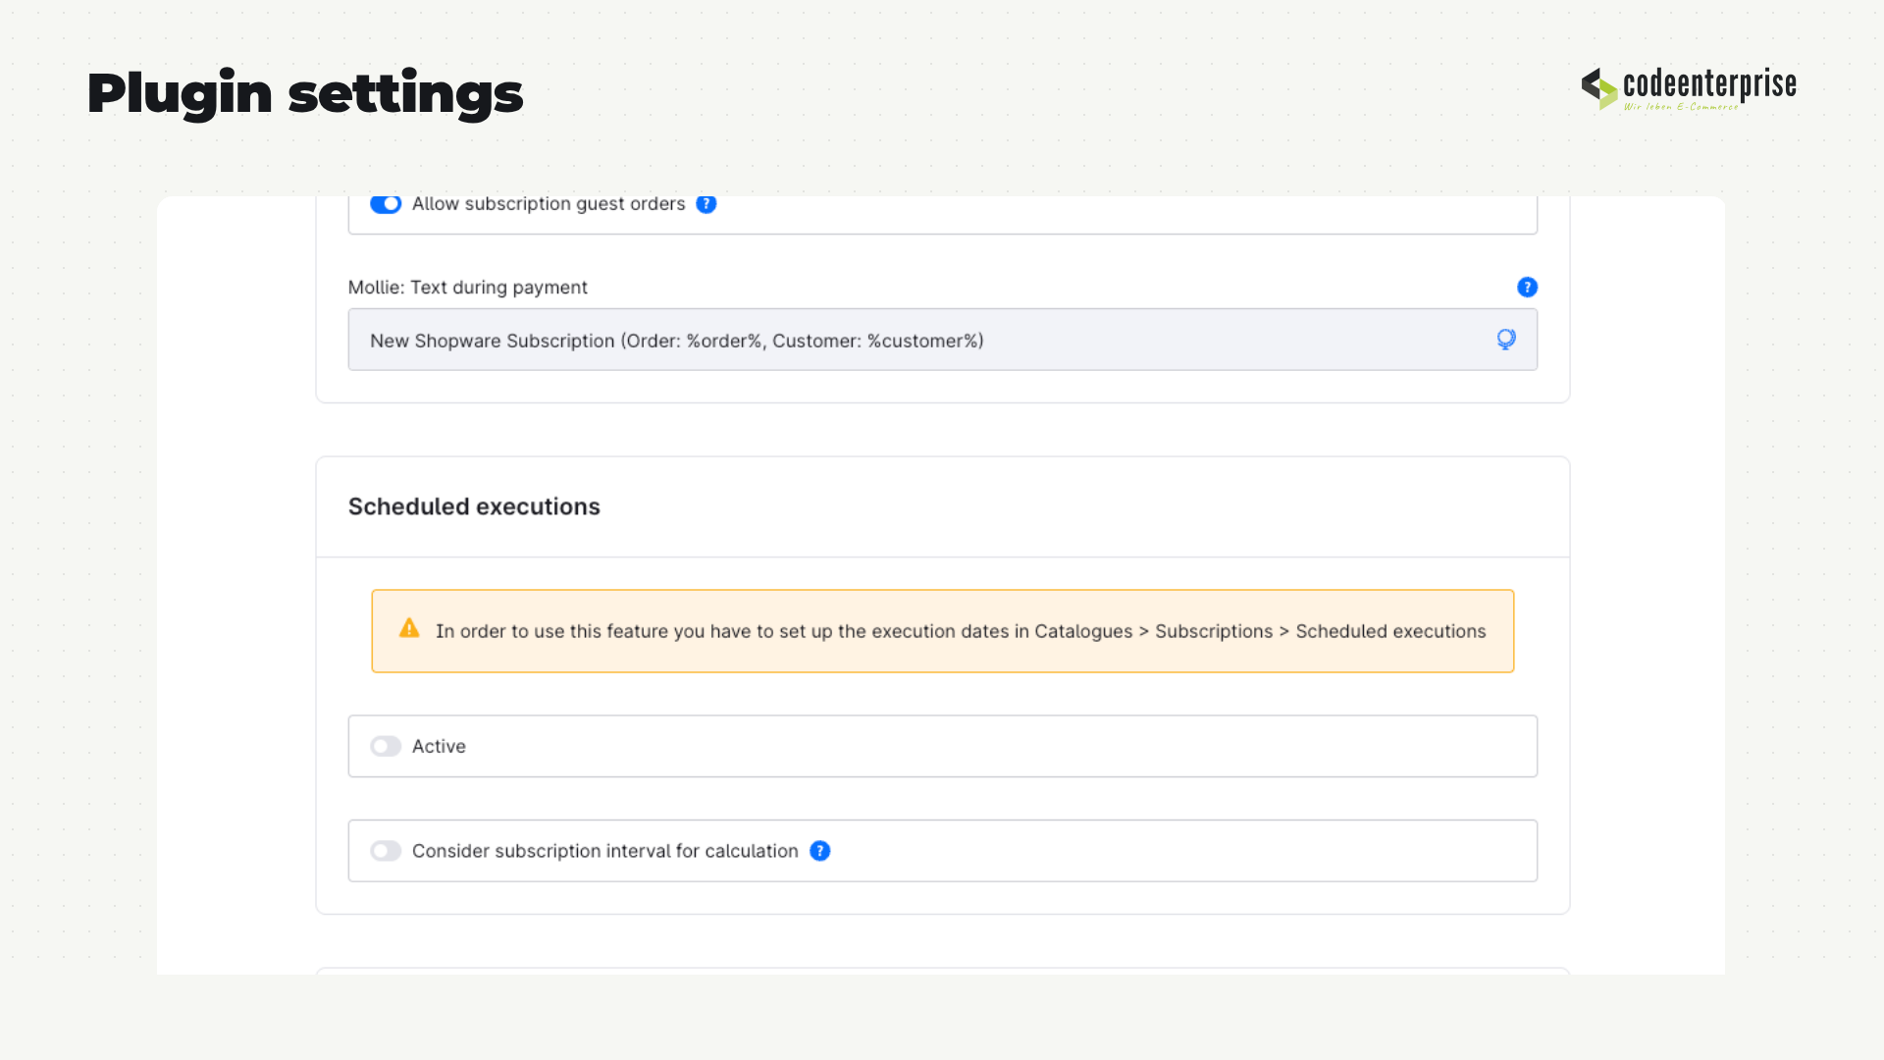Open help tooltip for subscription guest orders
Viewport: 1884px width, 1060px height.
point(706,204)
